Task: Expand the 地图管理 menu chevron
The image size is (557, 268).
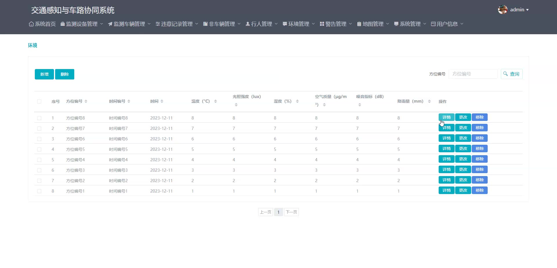Action: (388, 24)
